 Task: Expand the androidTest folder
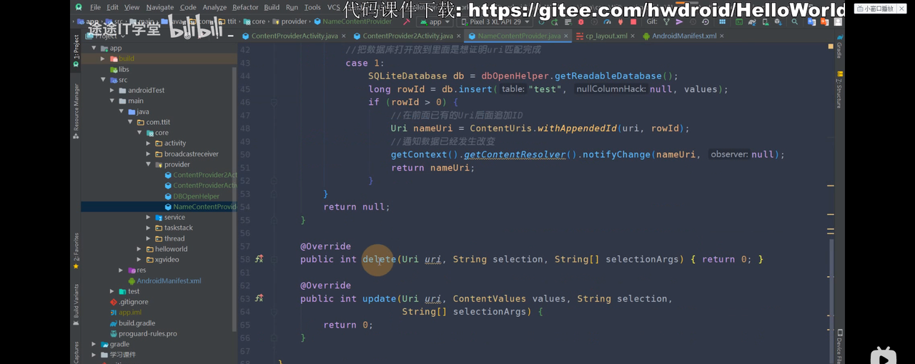coord(112,91)
